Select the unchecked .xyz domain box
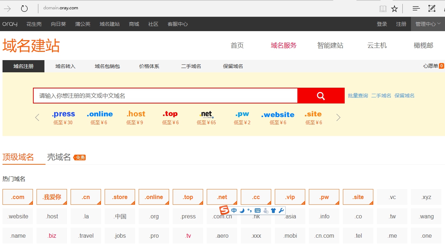This screenshot has height=247, width=445. [426, 197]
